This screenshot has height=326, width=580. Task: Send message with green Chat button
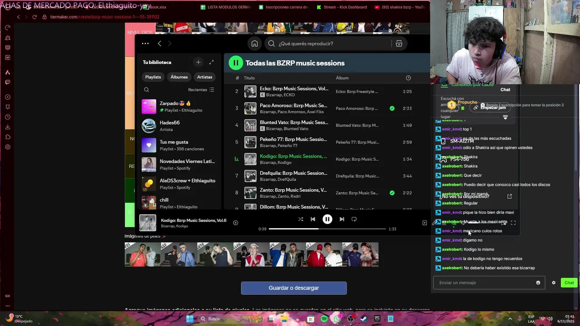569,283
